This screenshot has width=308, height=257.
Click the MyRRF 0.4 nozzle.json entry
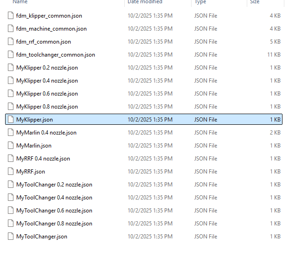tap(43, 159)
